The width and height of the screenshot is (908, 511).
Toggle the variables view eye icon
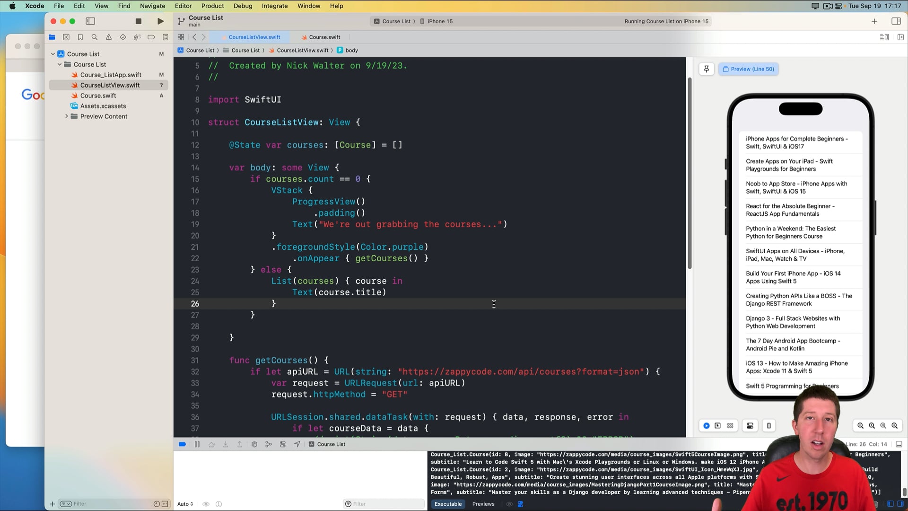tap(206, 504)
